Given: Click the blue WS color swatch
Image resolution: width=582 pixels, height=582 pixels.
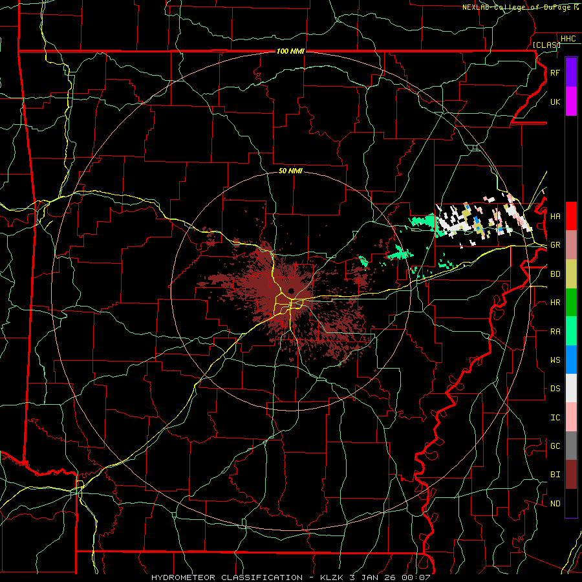Looking at the screenshot, I should tap(571, 360).
